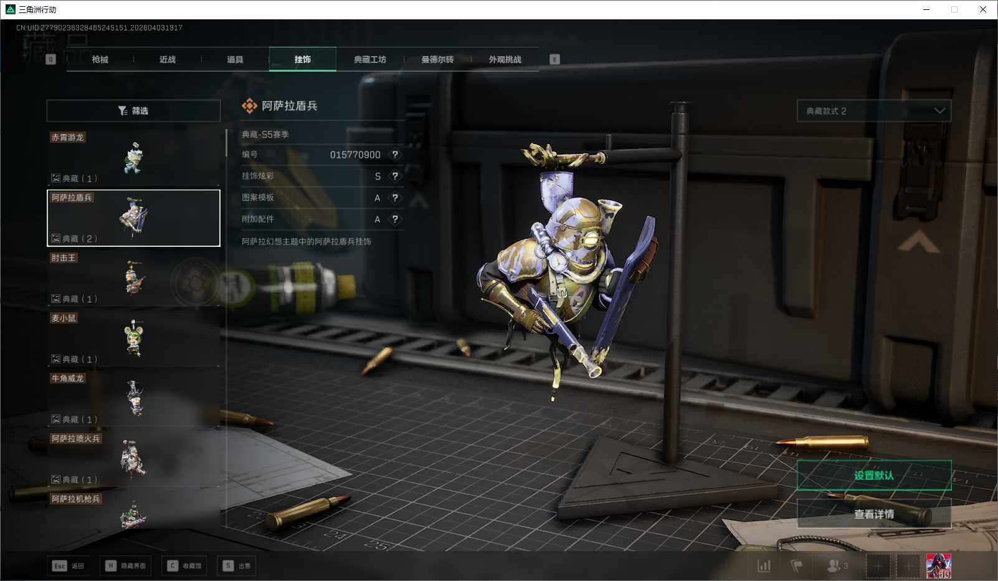Open the help tooltip for 图案模板
The width and height of the screenshot is (998, 581).
coord(394,198)
